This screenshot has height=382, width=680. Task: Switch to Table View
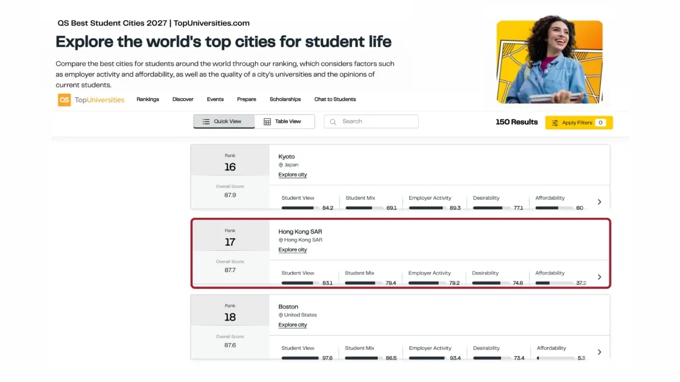[285, 121]
